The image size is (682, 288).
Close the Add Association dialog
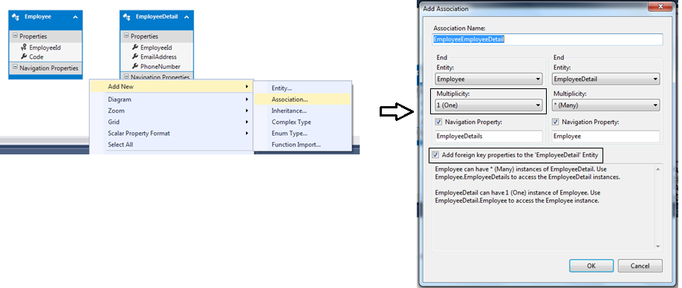[x=660, y=6]
